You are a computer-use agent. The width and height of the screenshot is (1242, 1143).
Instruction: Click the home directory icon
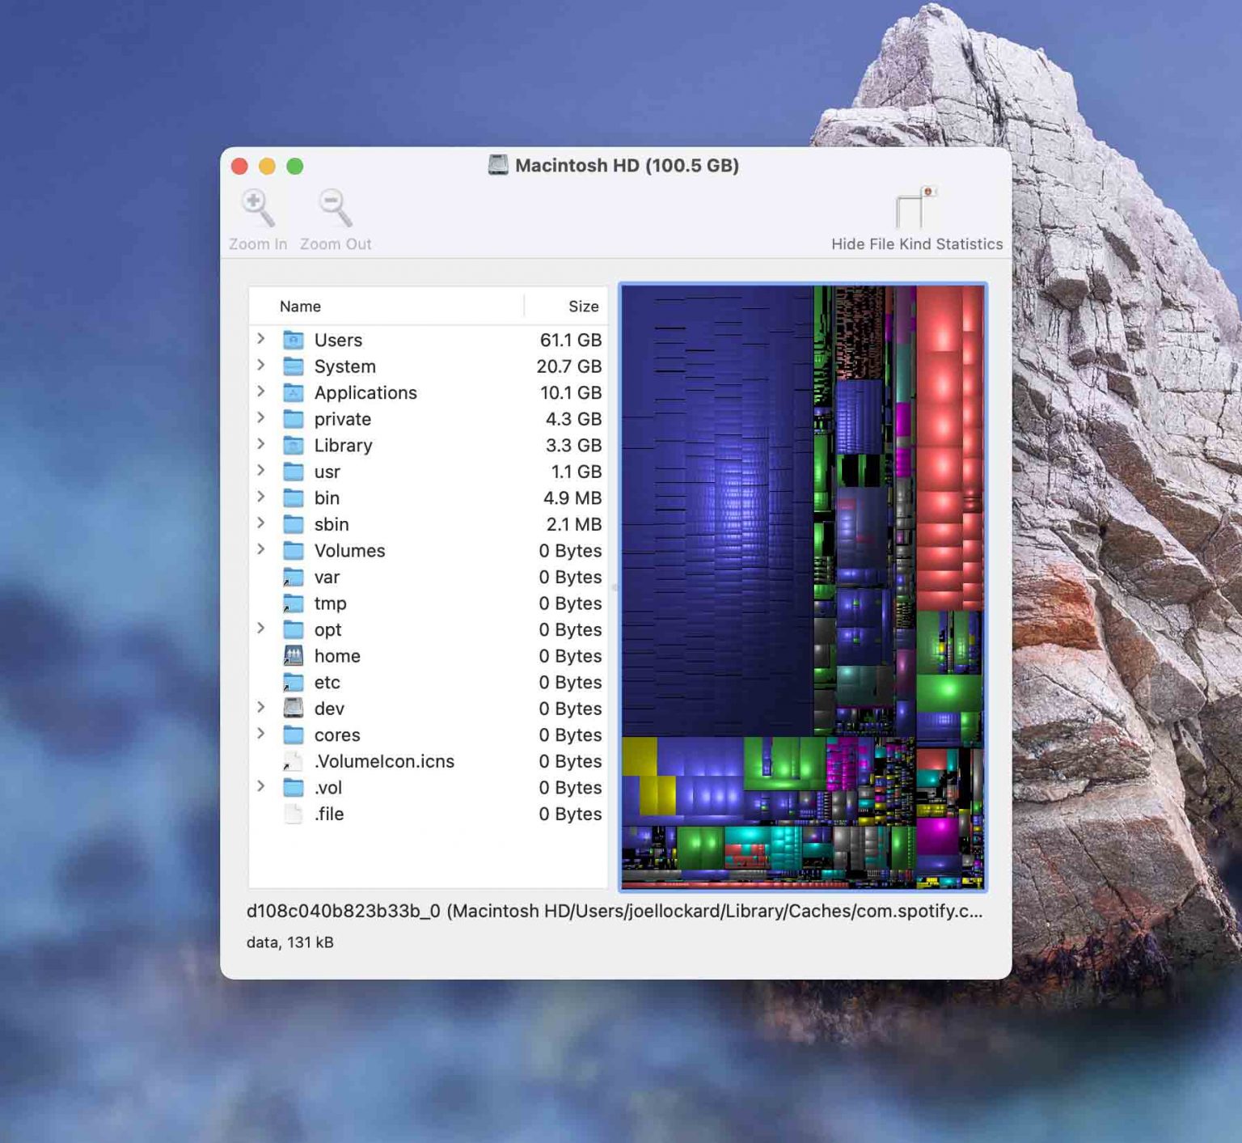pyautogui.click(x=293, y=655)
